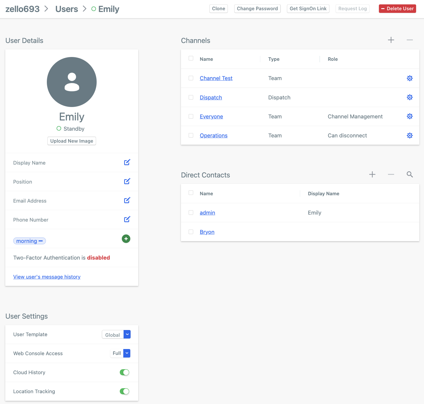Open the User Template dropdown
Image resolution: width=424 pixels, height=404 pixels.
pyautogui.click(x=127, y=334)
